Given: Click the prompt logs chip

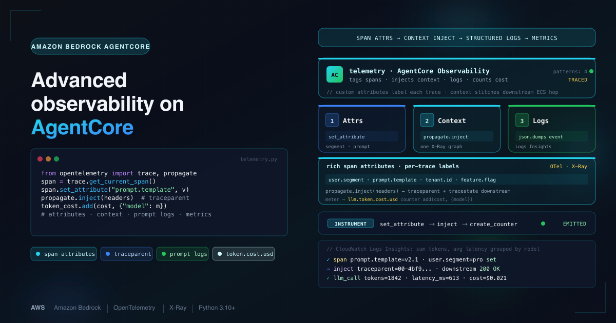Looking at the screenshot, I should point(182,254).
